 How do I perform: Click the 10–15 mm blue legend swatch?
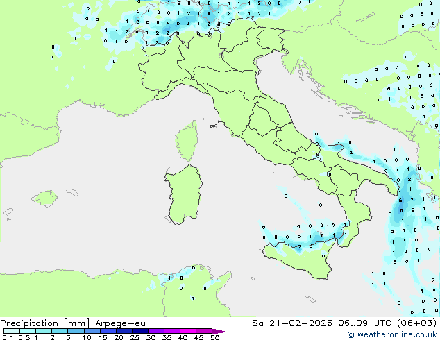pyautogui.click(x=92, y=331)
